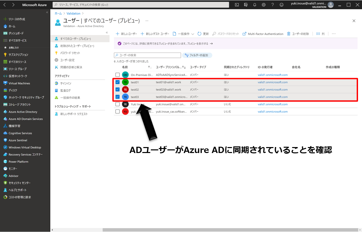
Task: Open リソース グループ in the sidebar
Action: (x=15, y=69)
